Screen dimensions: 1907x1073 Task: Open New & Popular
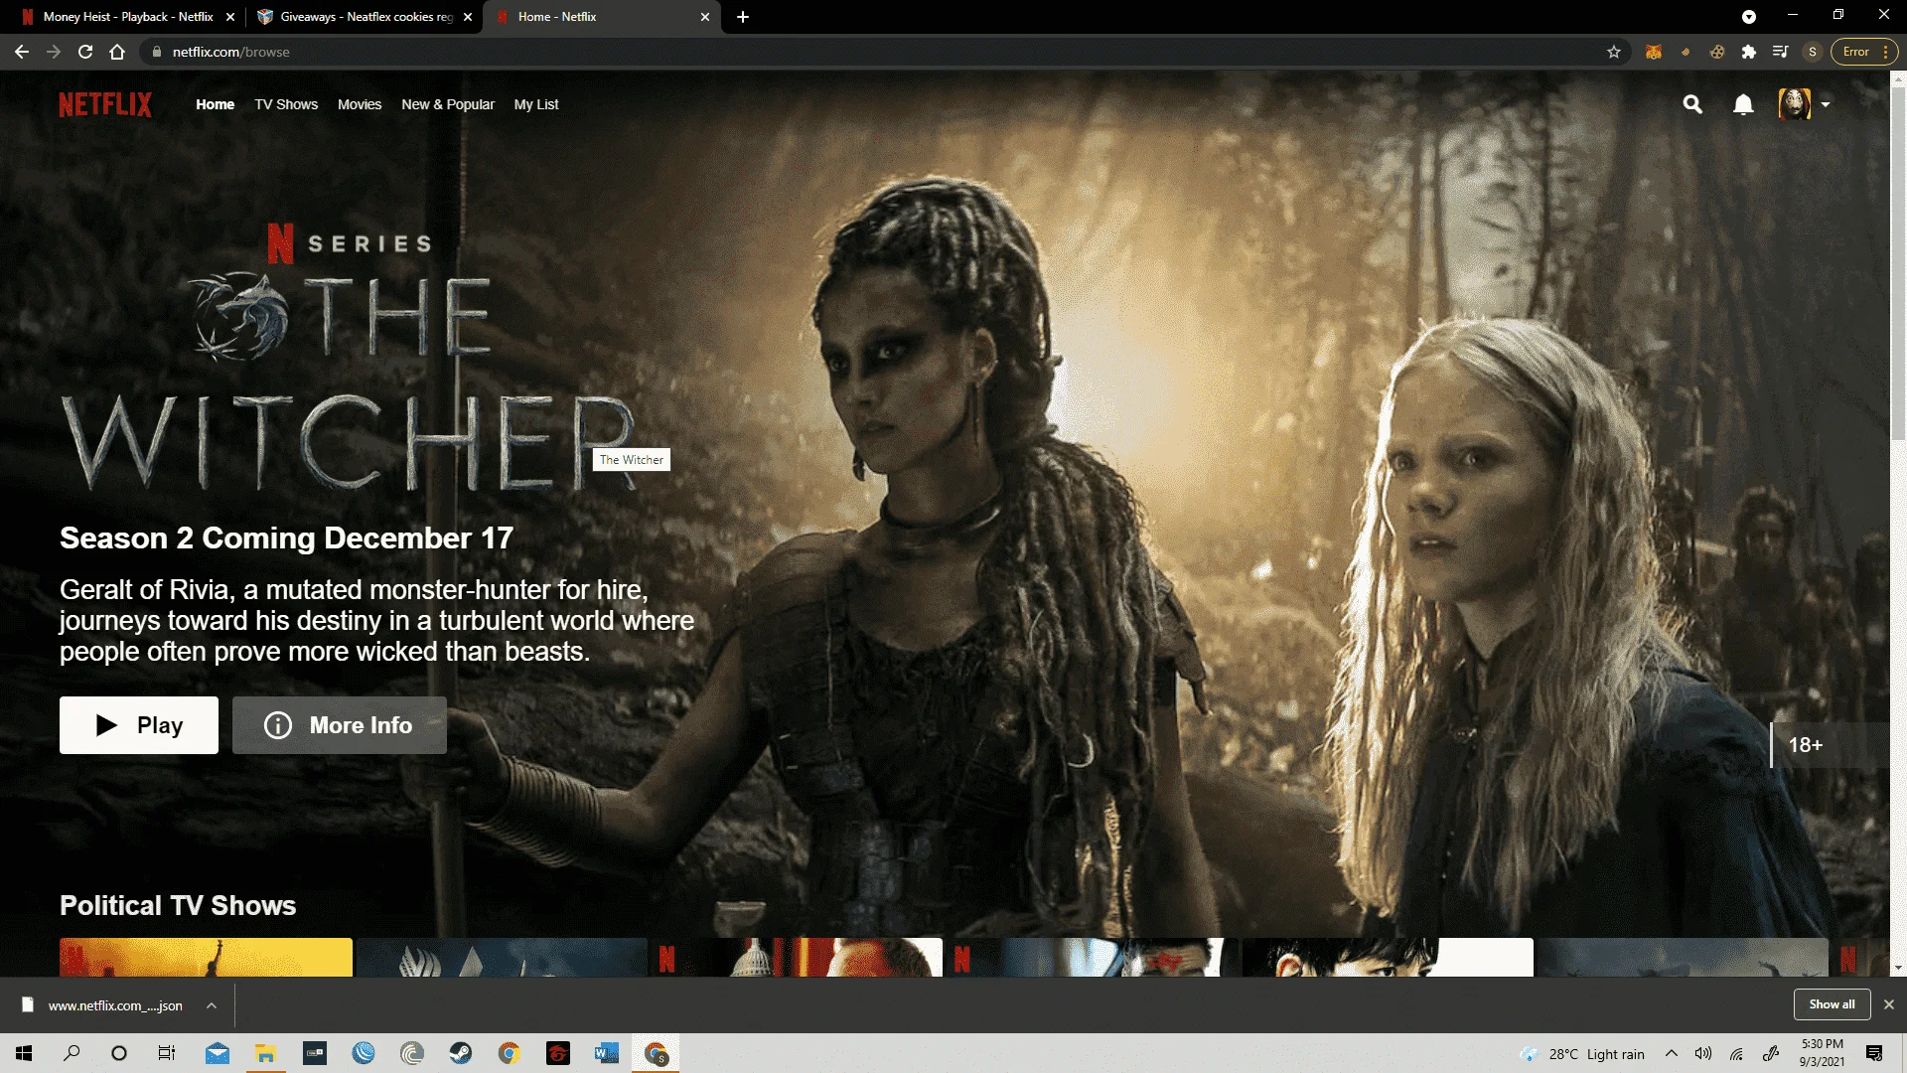(x=448, y=104)
